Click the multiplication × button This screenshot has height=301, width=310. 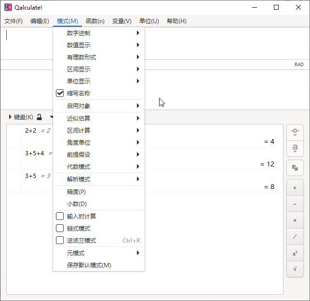(295, 220)
